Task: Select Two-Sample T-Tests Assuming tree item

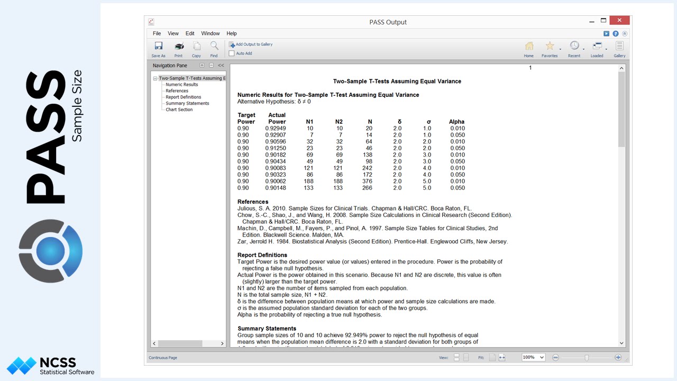Action: click(x=192, y=78)
